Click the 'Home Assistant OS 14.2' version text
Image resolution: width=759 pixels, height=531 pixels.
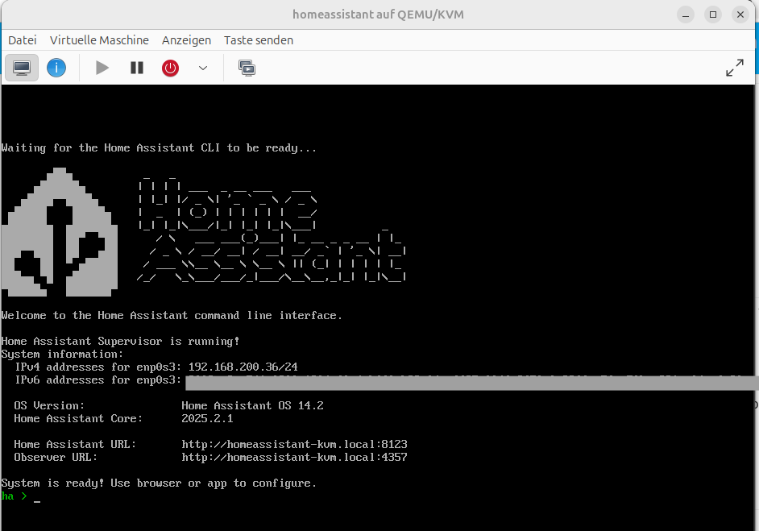tap(252, 405)
